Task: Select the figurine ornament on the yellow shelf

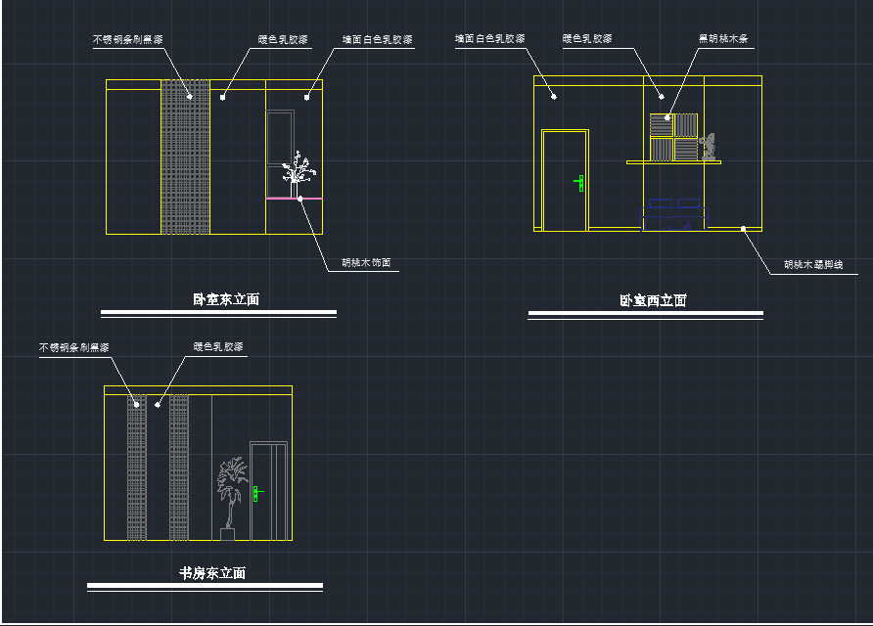Action: [x=709, y=146]
